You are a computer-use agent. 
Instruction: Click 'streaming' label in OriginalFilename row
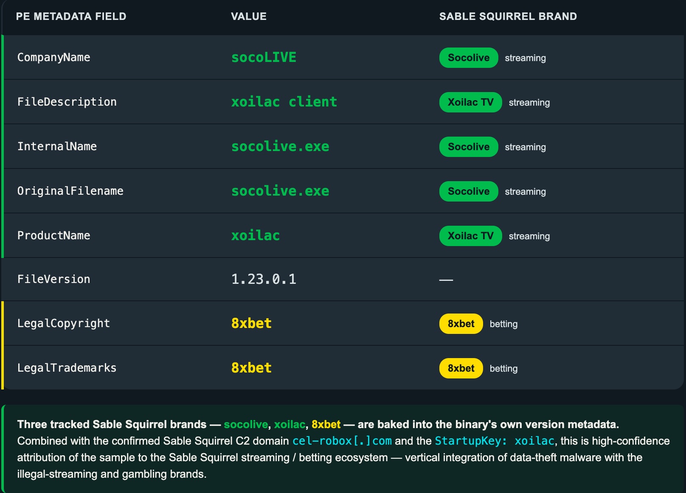(526, 192)
